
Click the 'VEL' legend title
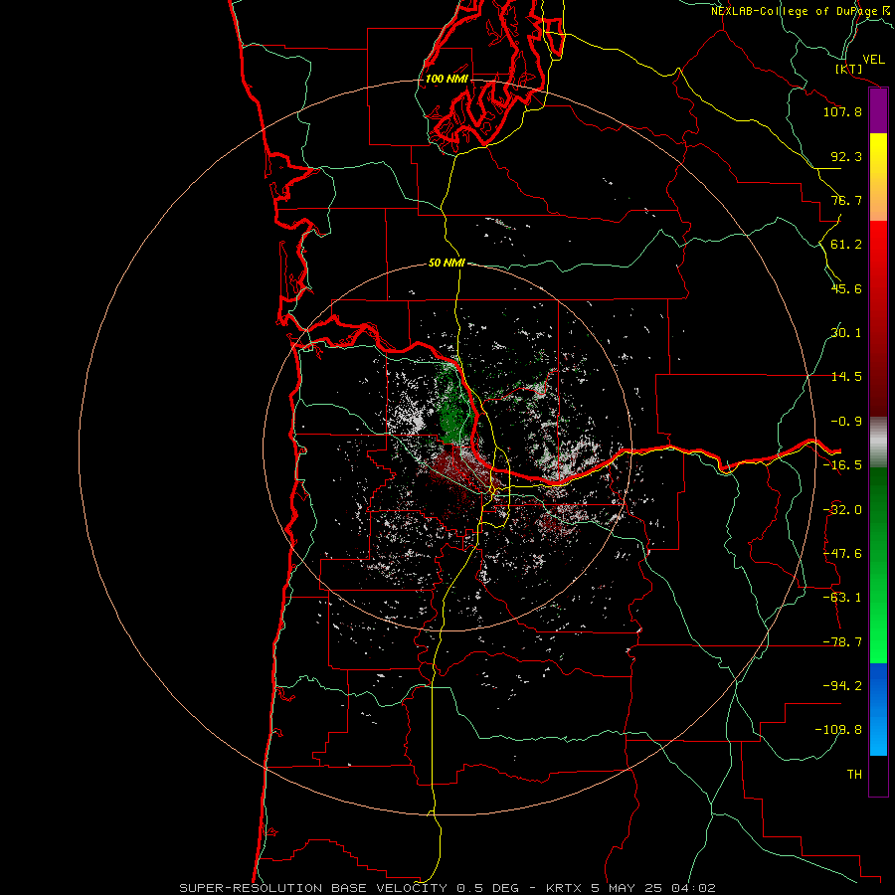click(873, 60)
